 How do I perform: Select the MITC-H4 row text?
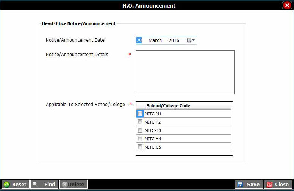coord(153,139)
